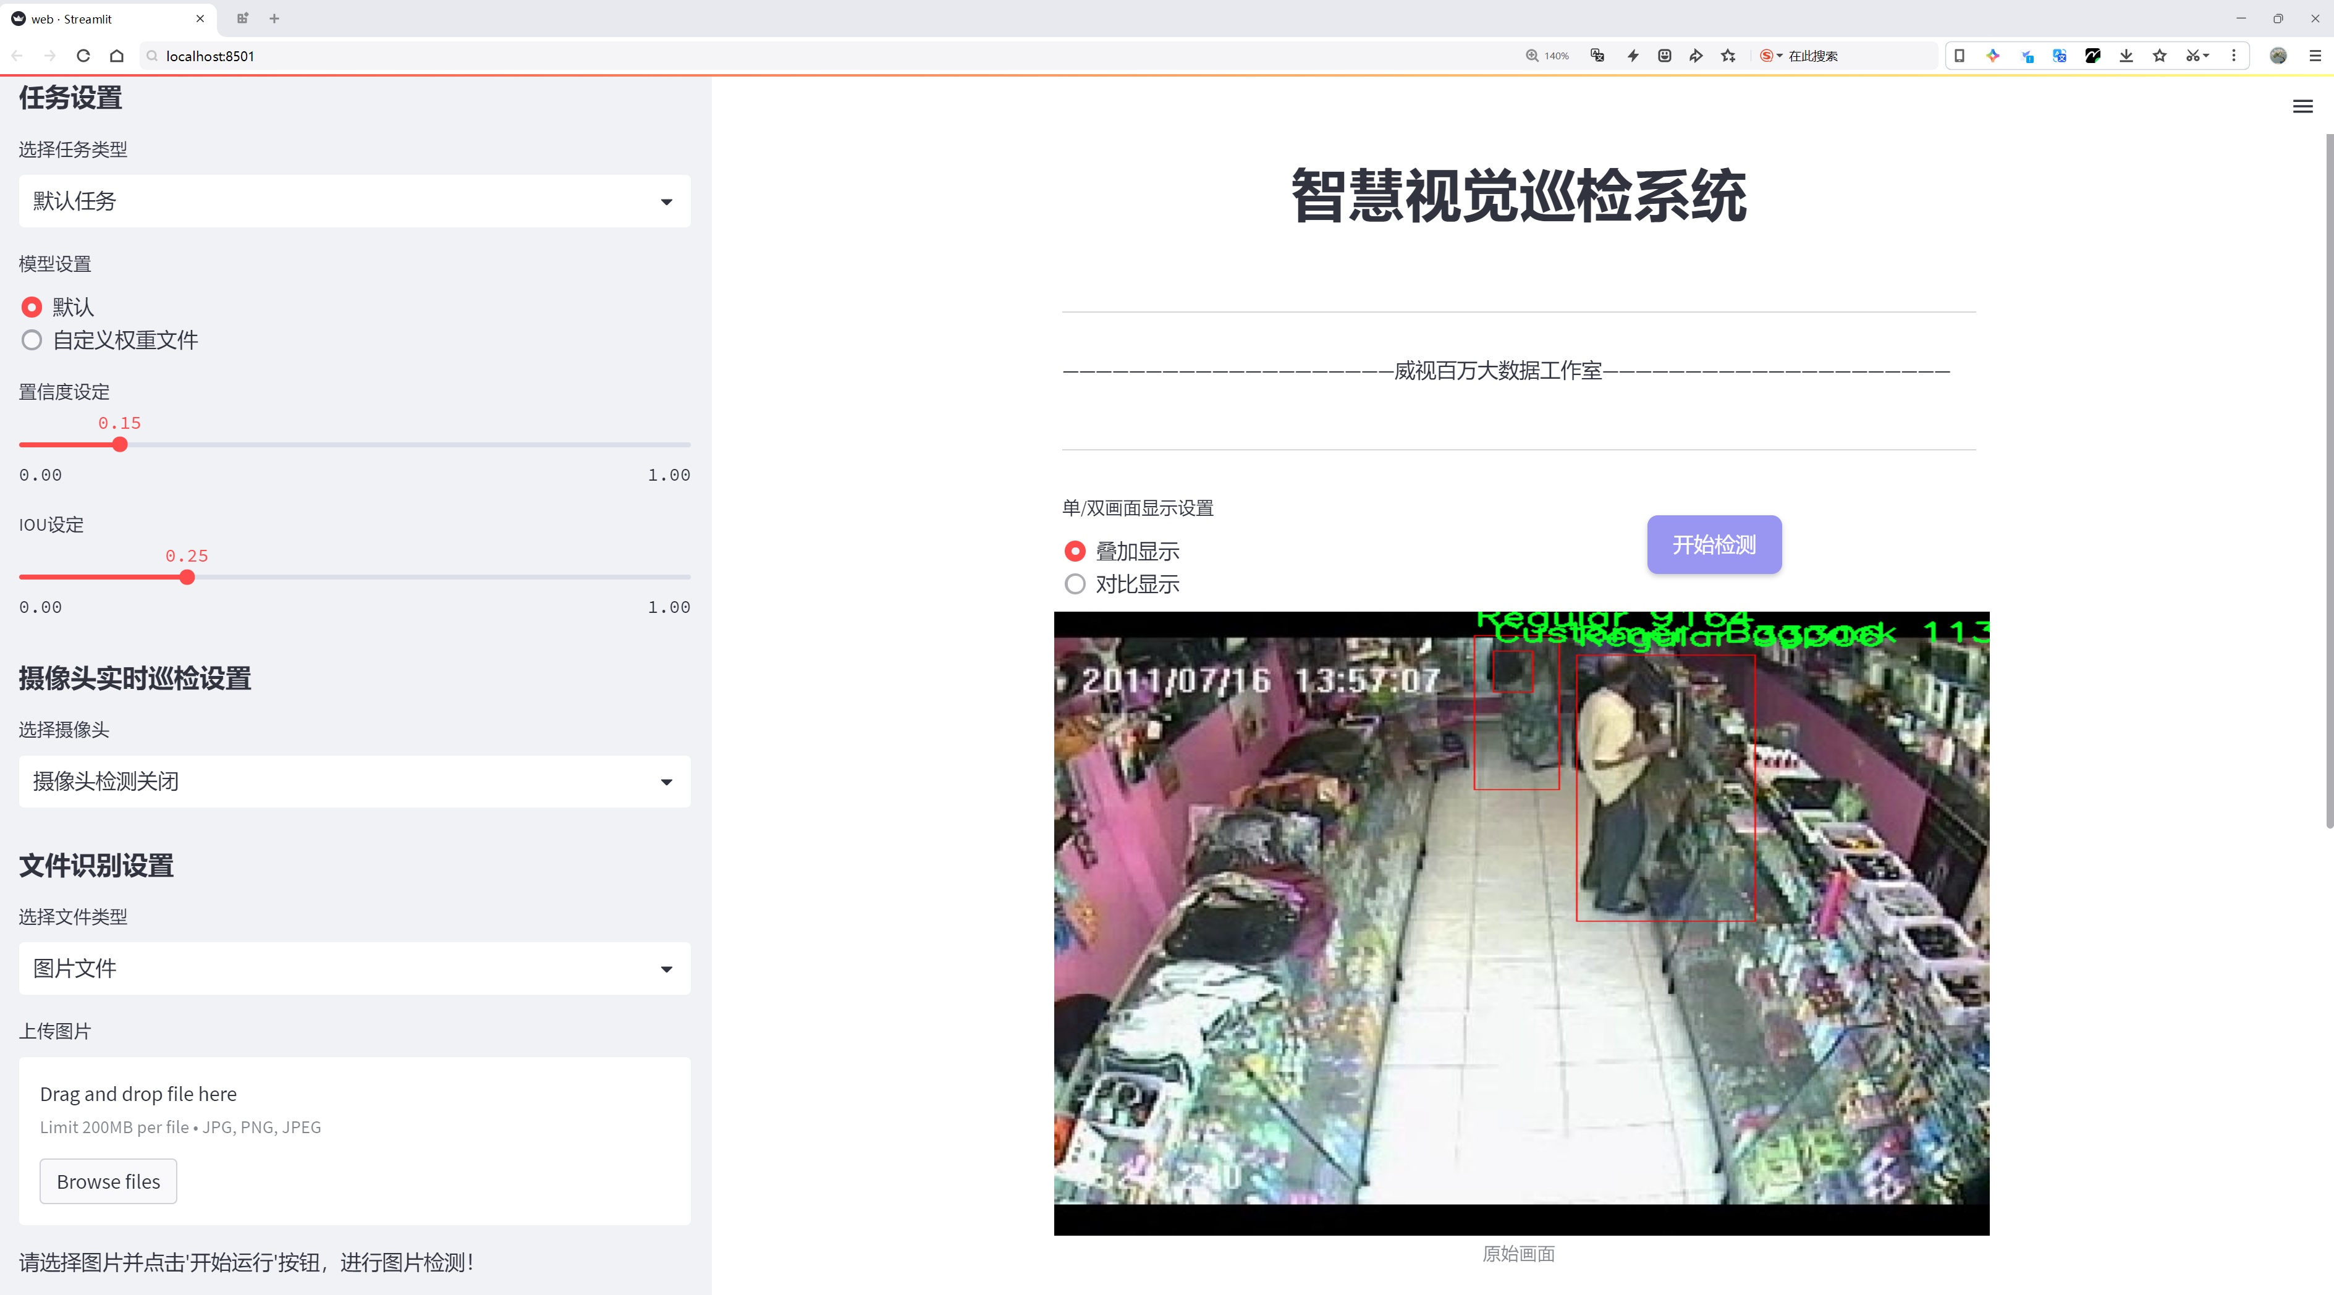Click the share arrow icon in address bar

click(x=1696, y=56)
